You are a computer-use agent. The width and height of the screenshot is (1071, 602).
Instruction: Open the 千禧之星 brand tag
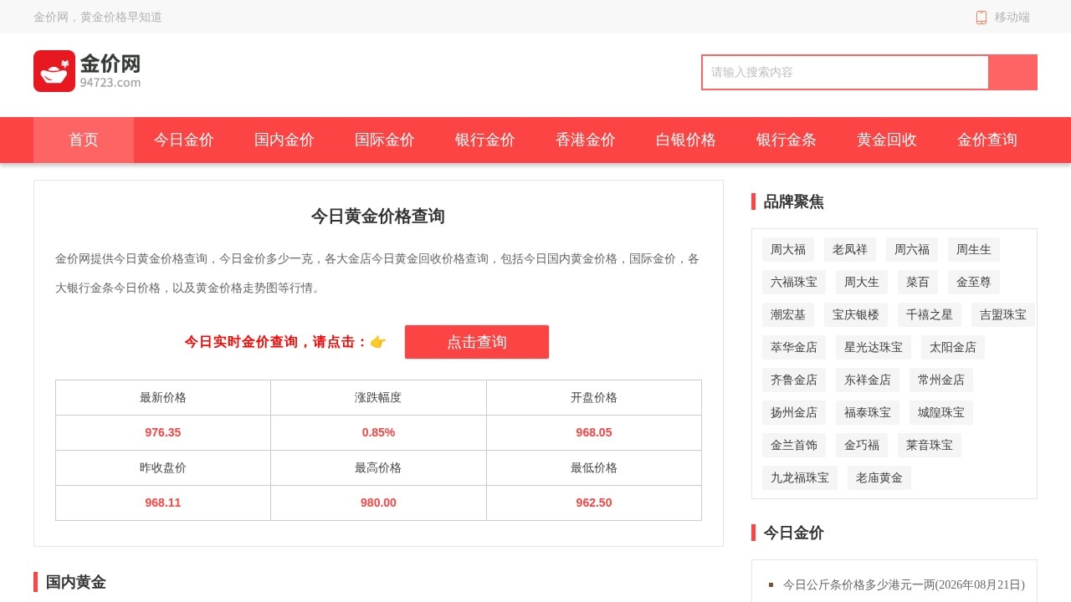930,314
